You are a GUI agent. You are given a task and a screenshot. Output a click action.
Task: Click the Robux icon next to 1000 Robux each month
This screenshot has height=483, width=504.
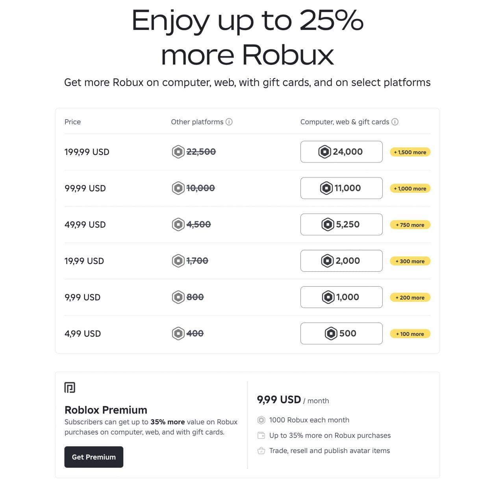[x=261, y=420]
